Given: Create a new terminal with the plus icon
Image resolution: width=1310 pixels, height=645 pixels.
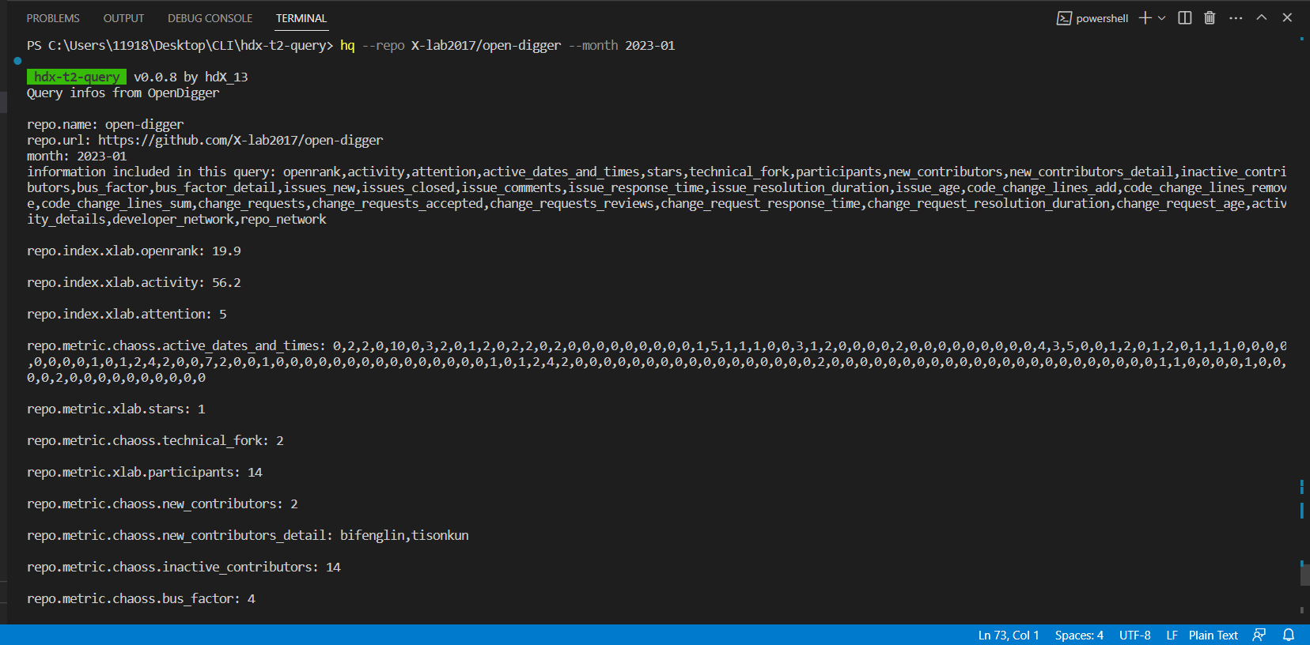Looking at the screenshot, I should tap(1145, 17).
